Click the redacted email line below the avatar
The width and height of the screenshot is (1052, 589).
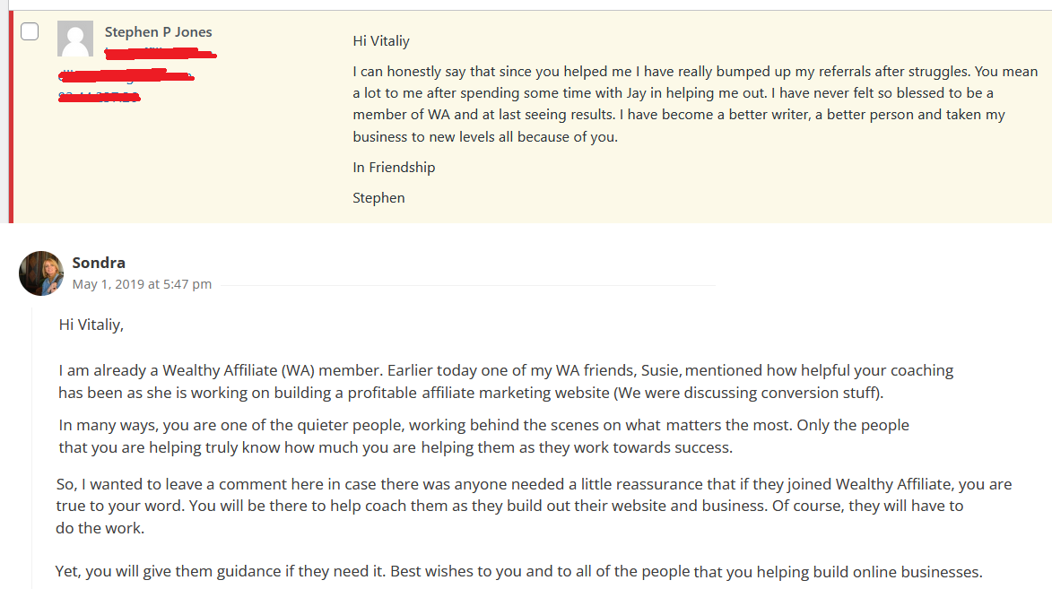[x=126, y=75]
